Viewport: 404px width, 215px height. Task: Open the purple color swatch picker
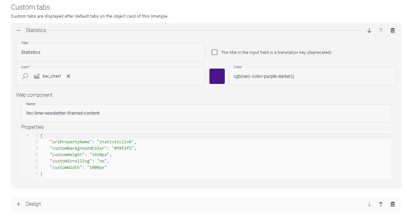tap(217, 76)
